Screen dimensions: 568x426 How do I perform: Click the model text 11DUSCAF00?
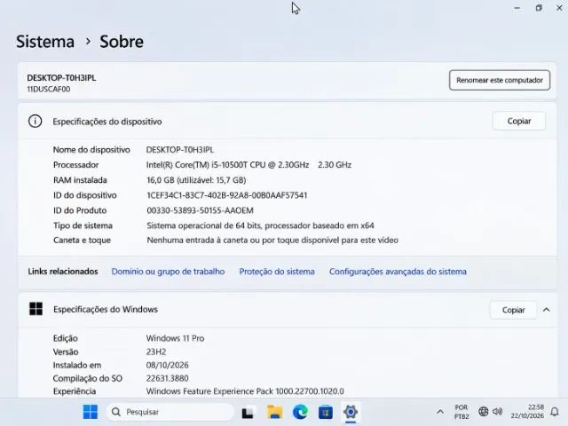coord(49,89)
